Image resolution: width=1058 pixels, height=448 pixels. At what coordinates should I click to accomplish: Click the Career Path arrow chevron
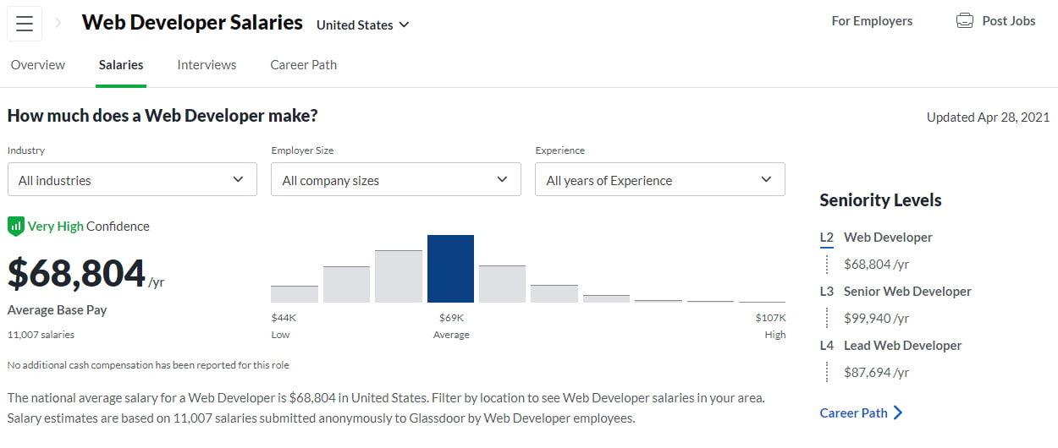click(898, 412)
